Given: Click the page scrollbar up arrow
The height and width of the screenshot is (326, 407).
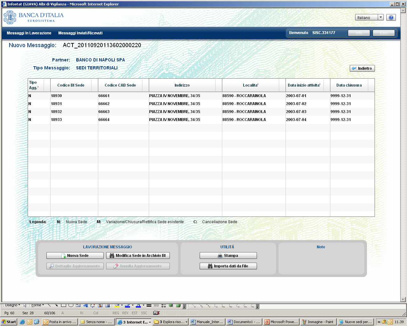Looking at the screenshot, I should [403, 11].
